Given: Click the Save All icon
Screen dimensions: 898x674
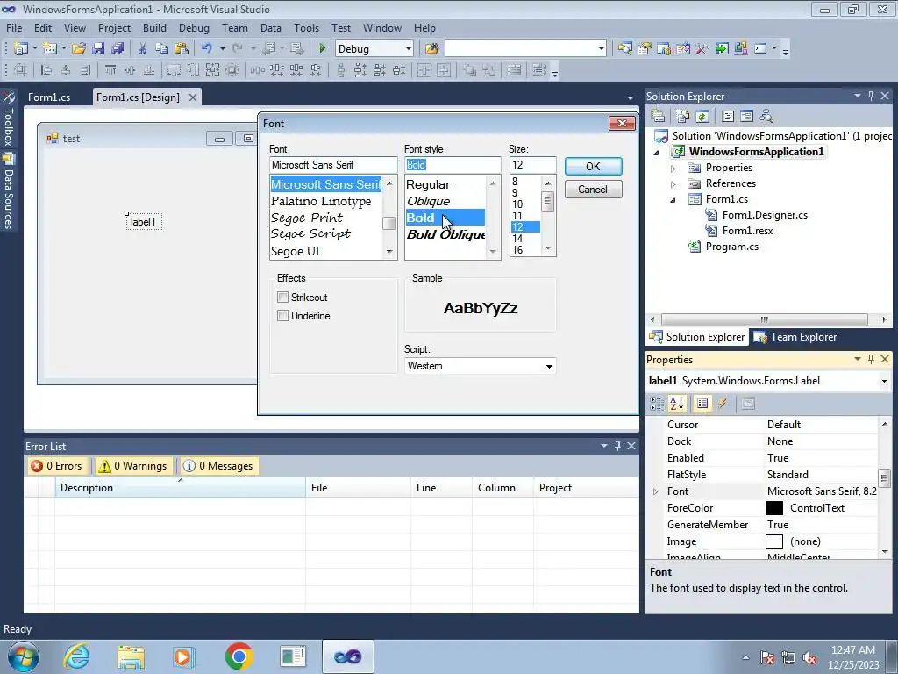Looking at the screenshot, I should point(118,49).
